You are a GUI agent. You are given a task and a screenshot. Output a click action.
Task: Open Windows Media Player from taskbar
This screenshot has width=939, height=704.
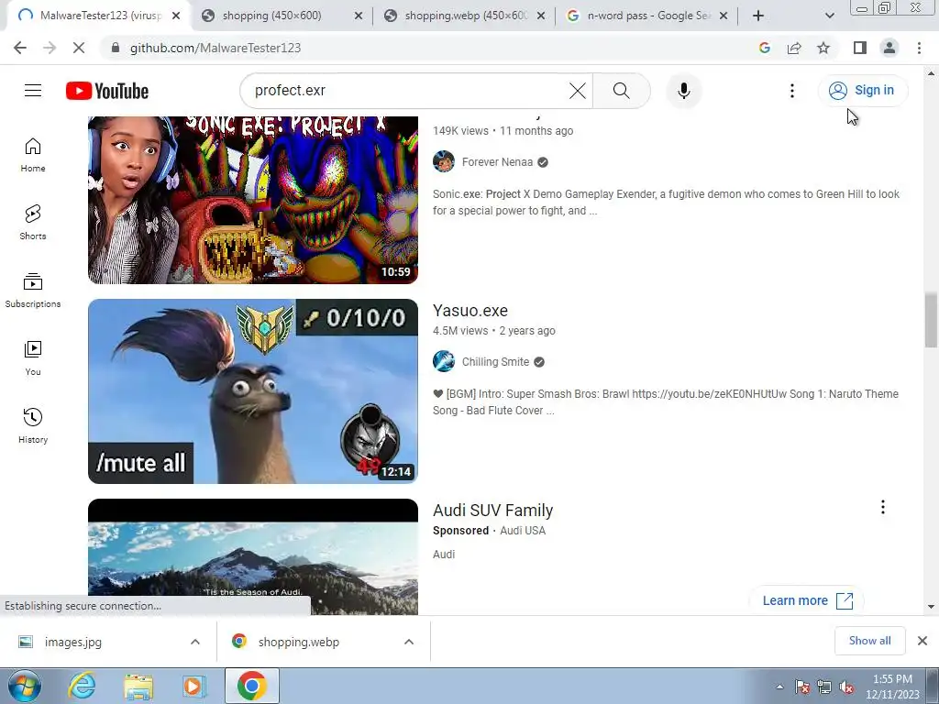[x=194, y=686]
